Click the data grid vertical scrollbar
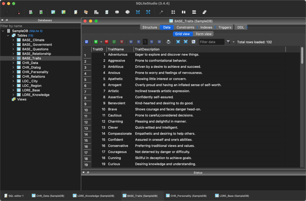The image size is (306, 201). click(x=302, y=56)
